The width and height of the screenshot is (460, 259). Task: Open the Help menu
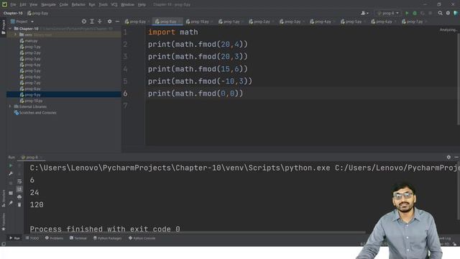pos(142,5)
